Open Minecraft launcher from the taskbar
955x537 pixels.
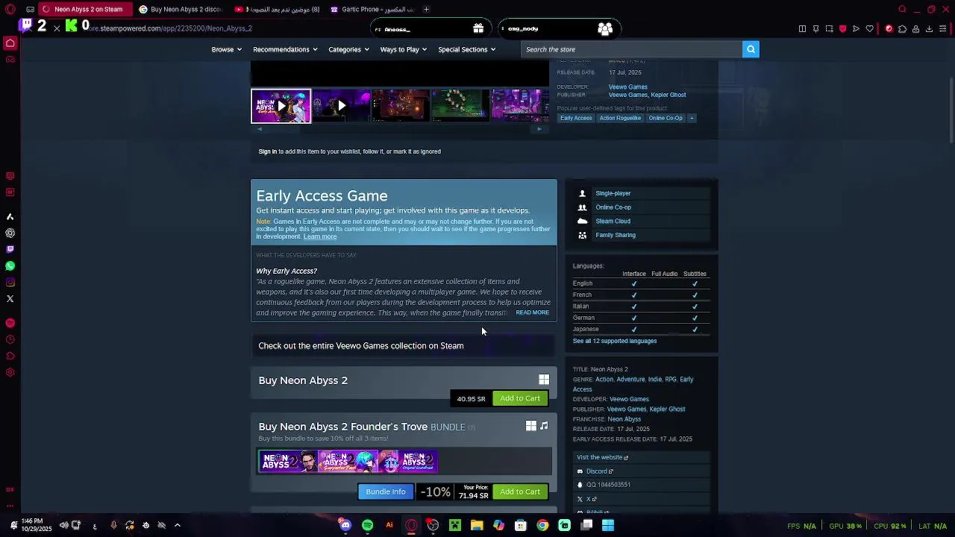pos(455,525)
